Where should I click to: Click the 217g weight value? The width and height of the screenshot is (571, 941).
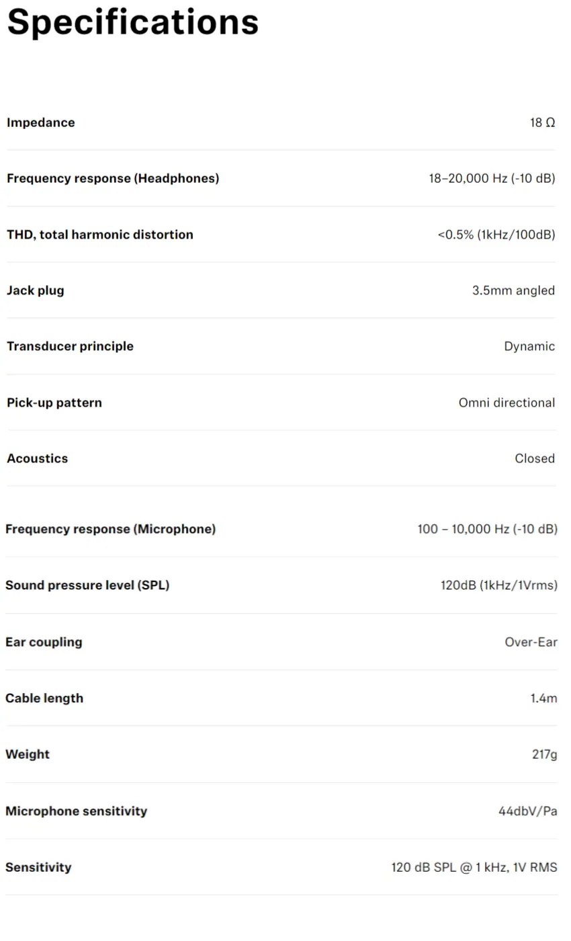click(545, 754)
